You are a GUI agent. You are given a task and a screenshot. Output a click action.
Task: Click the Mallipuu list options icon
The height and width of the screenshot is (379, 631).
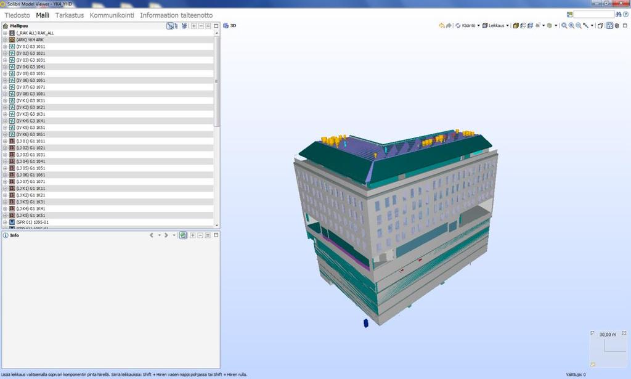(x=208, y=26)
